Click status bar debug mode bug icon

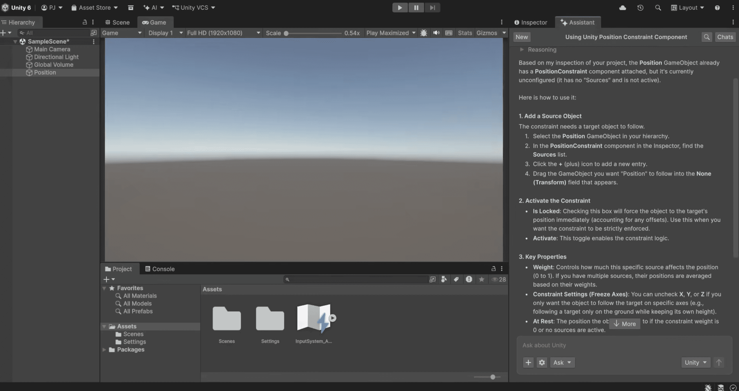(708, 388)
